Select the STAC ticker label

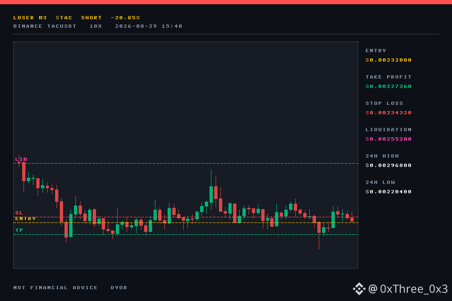pyautogui.click(x=64, y=18)
